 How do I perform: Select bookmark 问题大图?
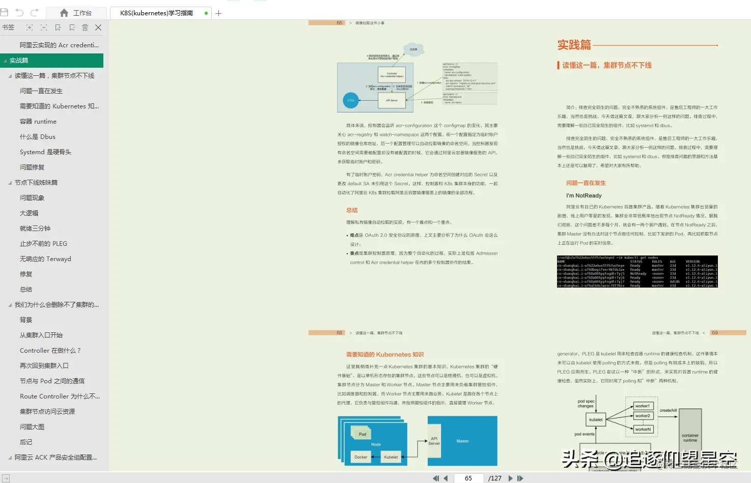(x=32, y=427)
